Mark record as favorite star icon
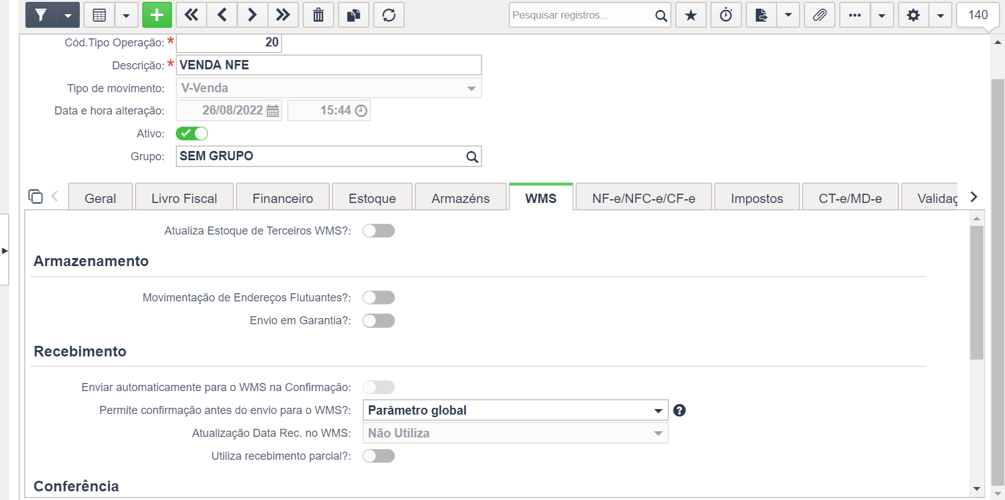 click(691, 15)
